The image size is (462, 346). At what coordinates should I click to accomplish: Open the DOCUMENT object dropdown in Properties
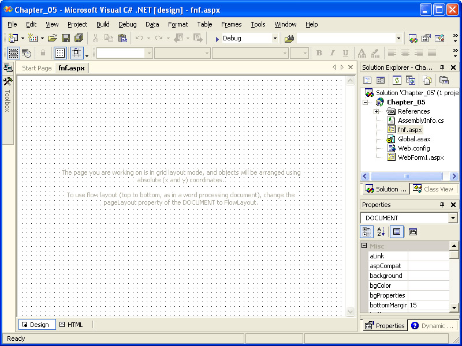click(453, 218)
